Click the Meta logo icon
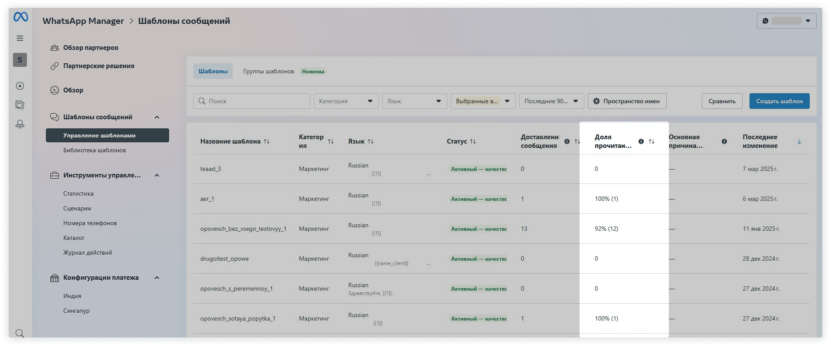 pyautogui.click(x=20, y=17)
